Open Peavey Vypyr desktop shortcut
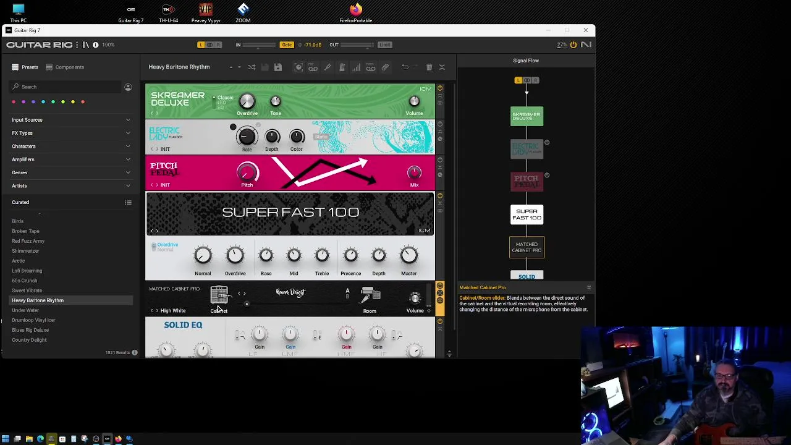This screenshot has width=791, height=445. tap(206, 13)
